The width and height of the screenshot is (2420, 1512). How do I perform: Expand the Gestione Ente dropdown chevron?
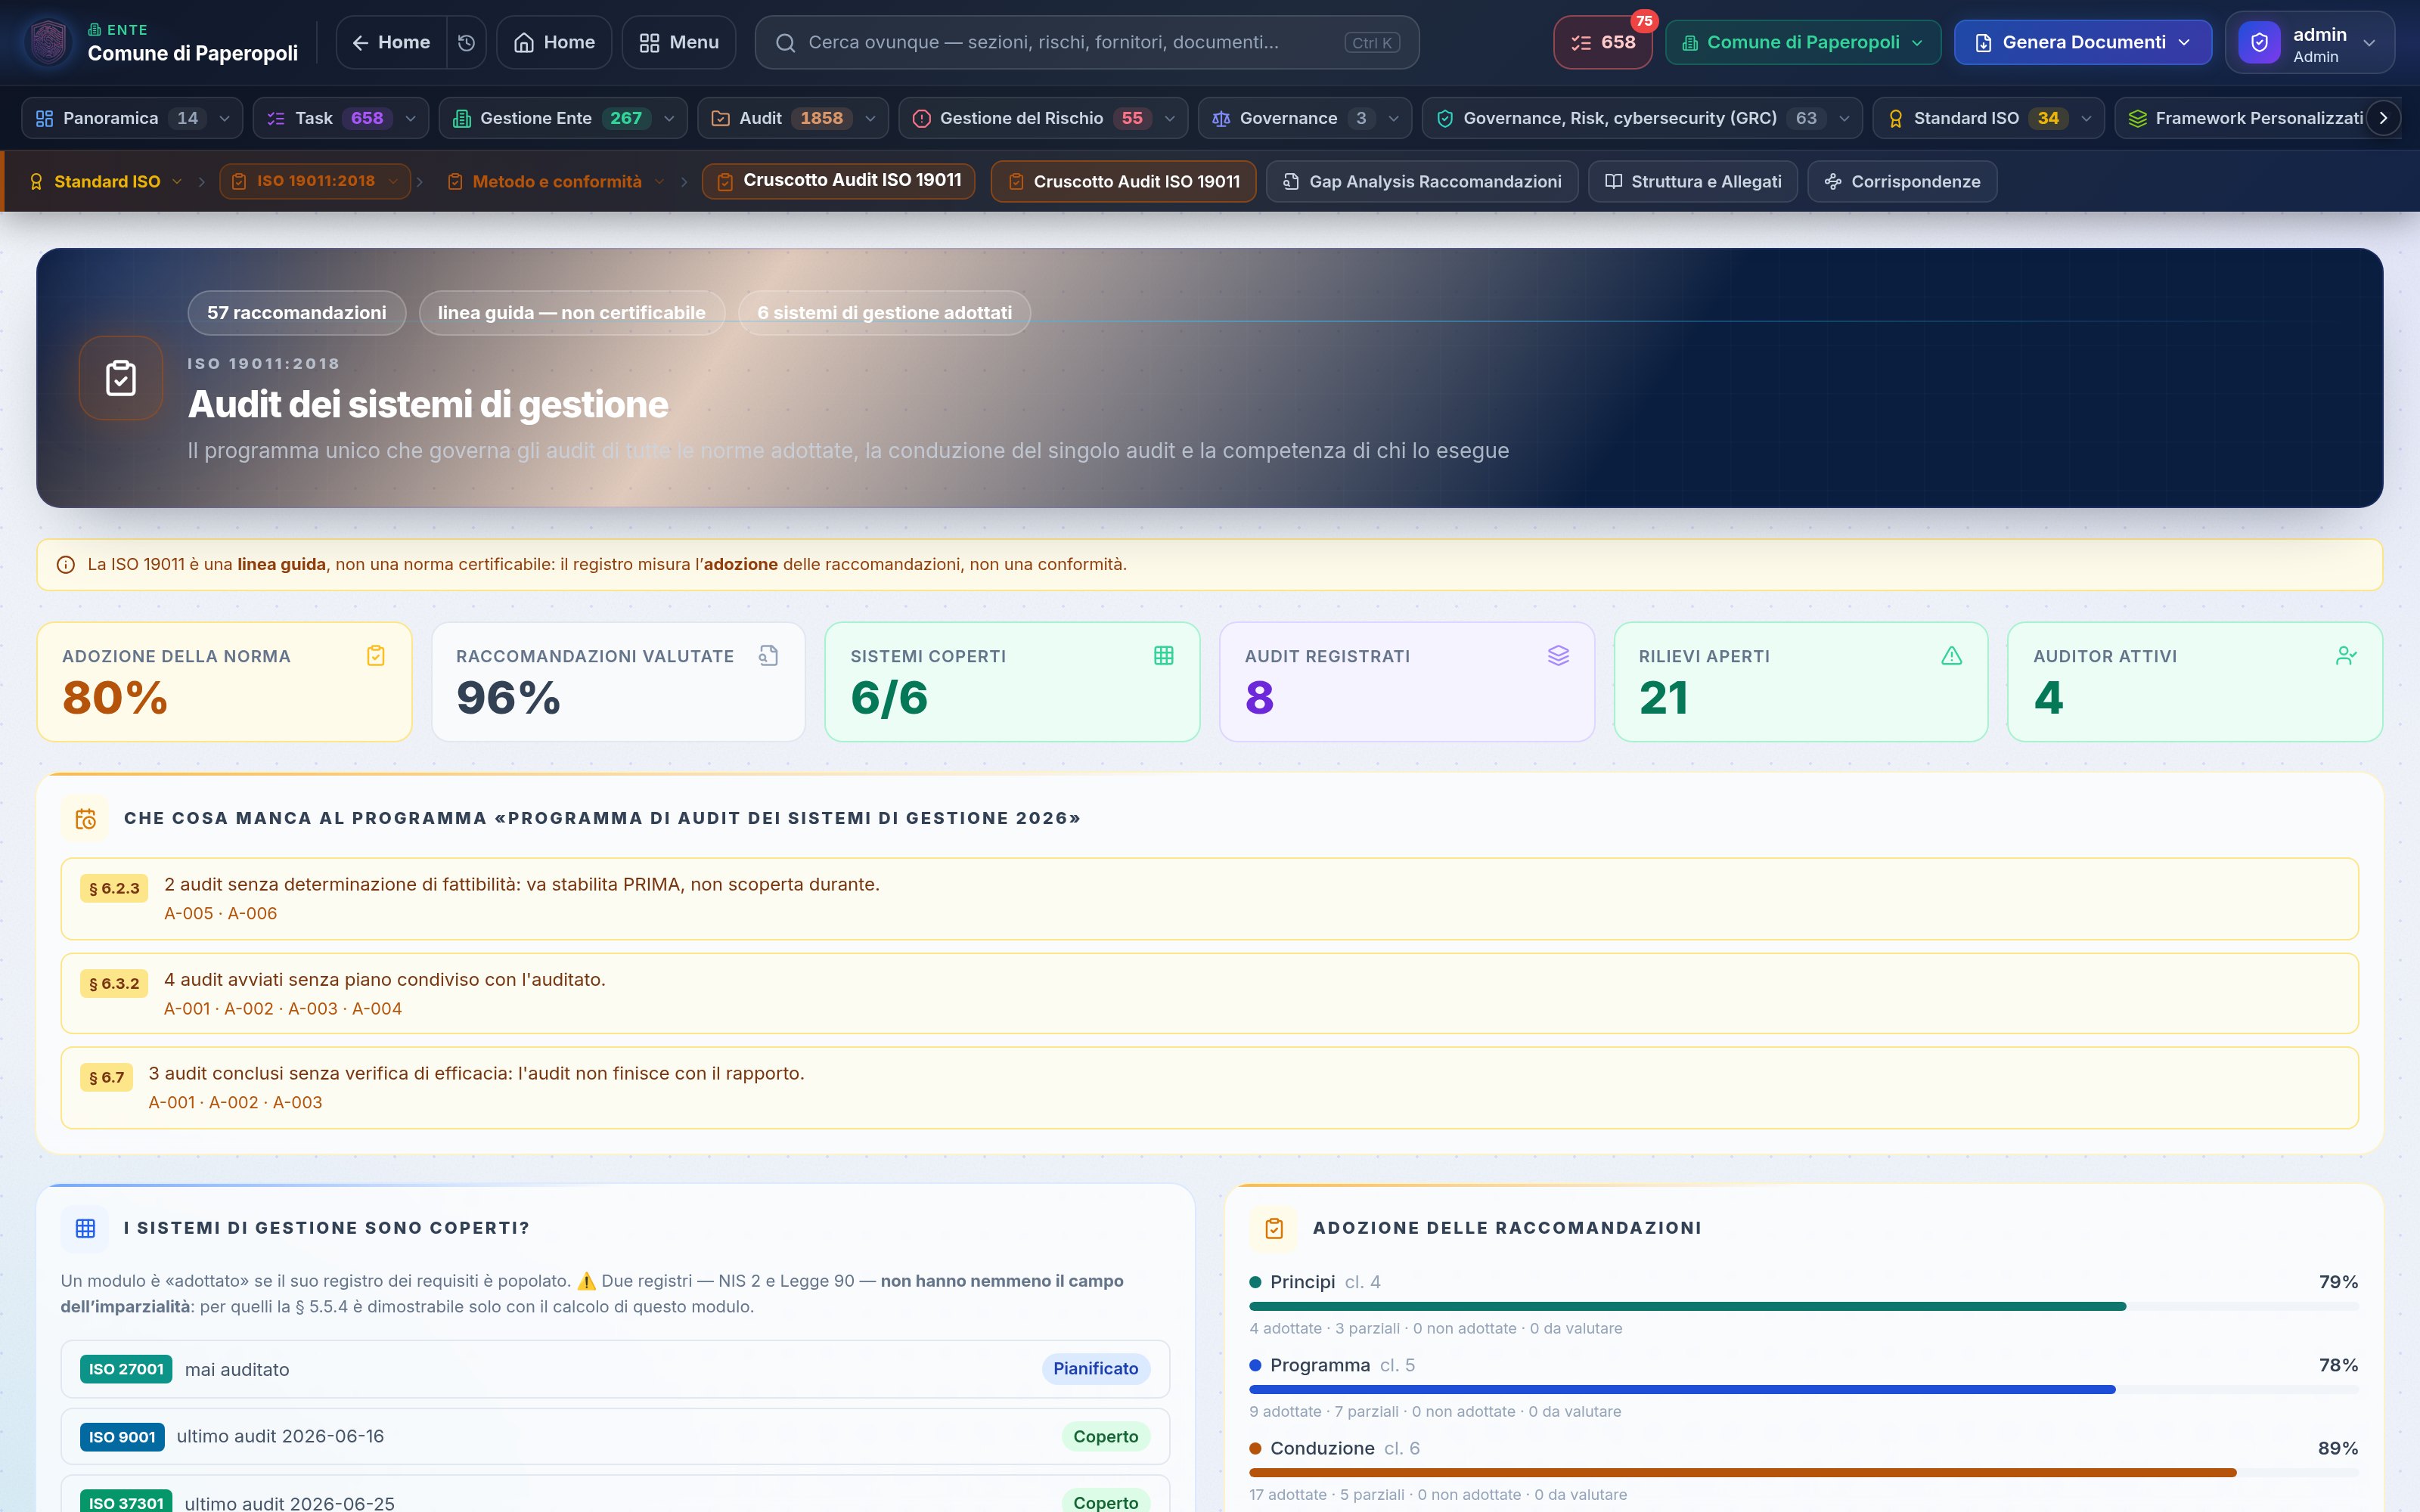pos(669,119)
